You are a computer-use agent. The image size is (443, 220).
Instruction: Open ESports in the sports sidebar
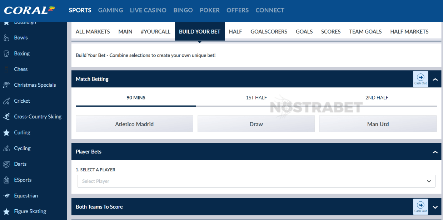click(23, 180)
